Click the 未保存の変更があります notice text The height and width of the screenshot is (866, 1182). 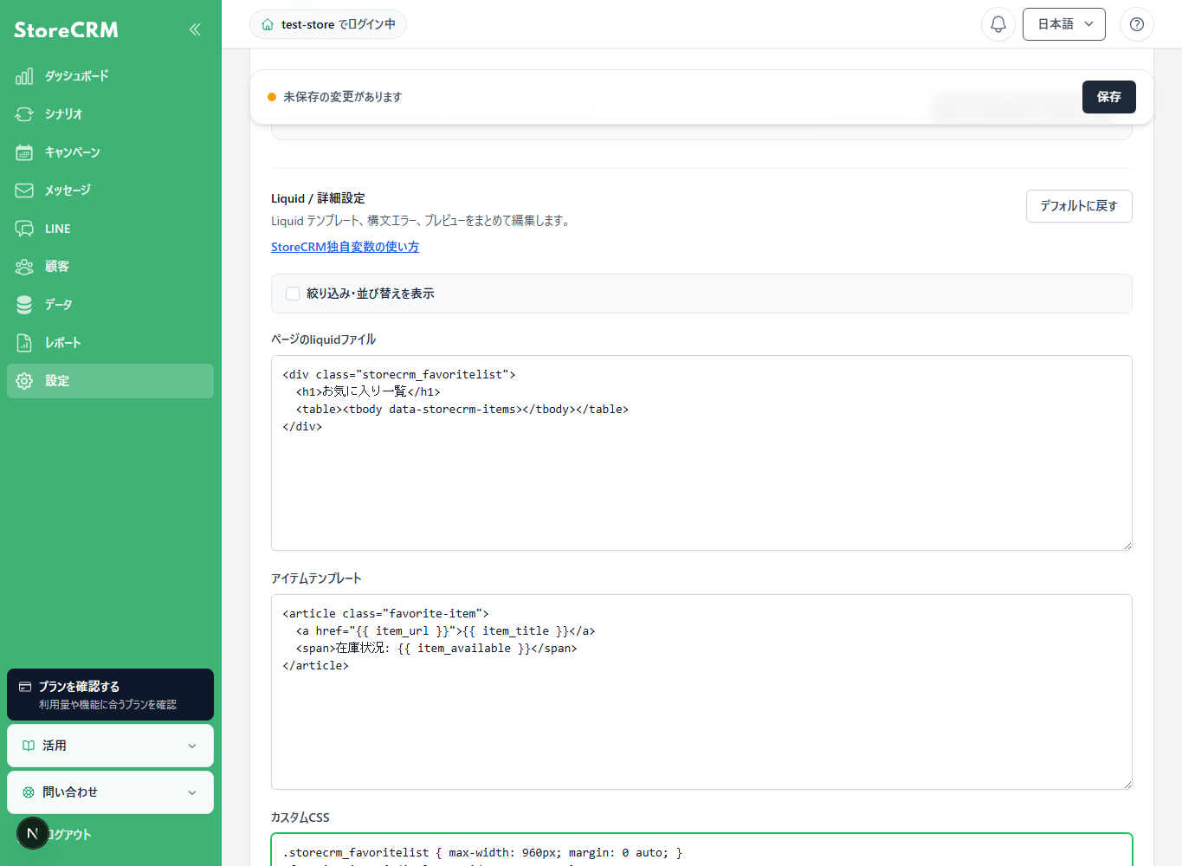point(342,97)
